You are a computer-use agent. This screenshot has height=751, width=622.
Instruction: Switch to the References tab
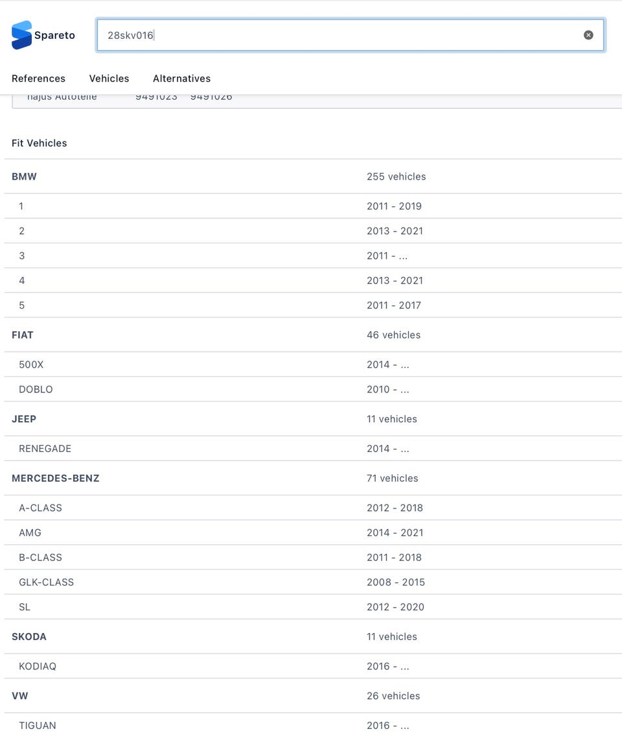pos(38,78)
